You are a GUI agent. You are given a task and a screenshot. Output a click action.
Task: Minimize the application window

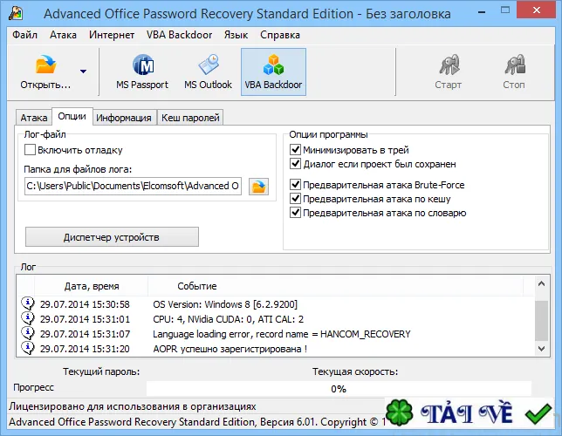tap(482, 12)
